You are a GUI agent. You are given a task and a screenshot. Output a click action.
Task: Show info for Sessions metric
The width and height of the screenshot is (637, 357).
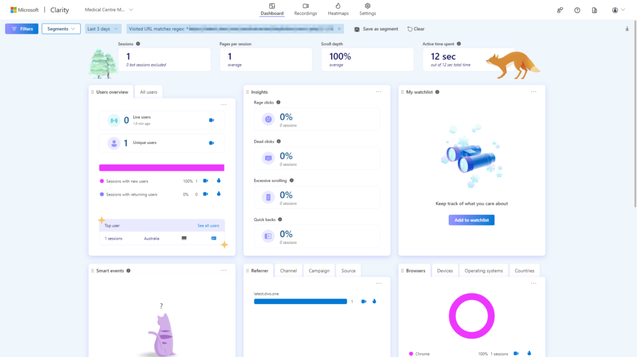click(138, 44)
